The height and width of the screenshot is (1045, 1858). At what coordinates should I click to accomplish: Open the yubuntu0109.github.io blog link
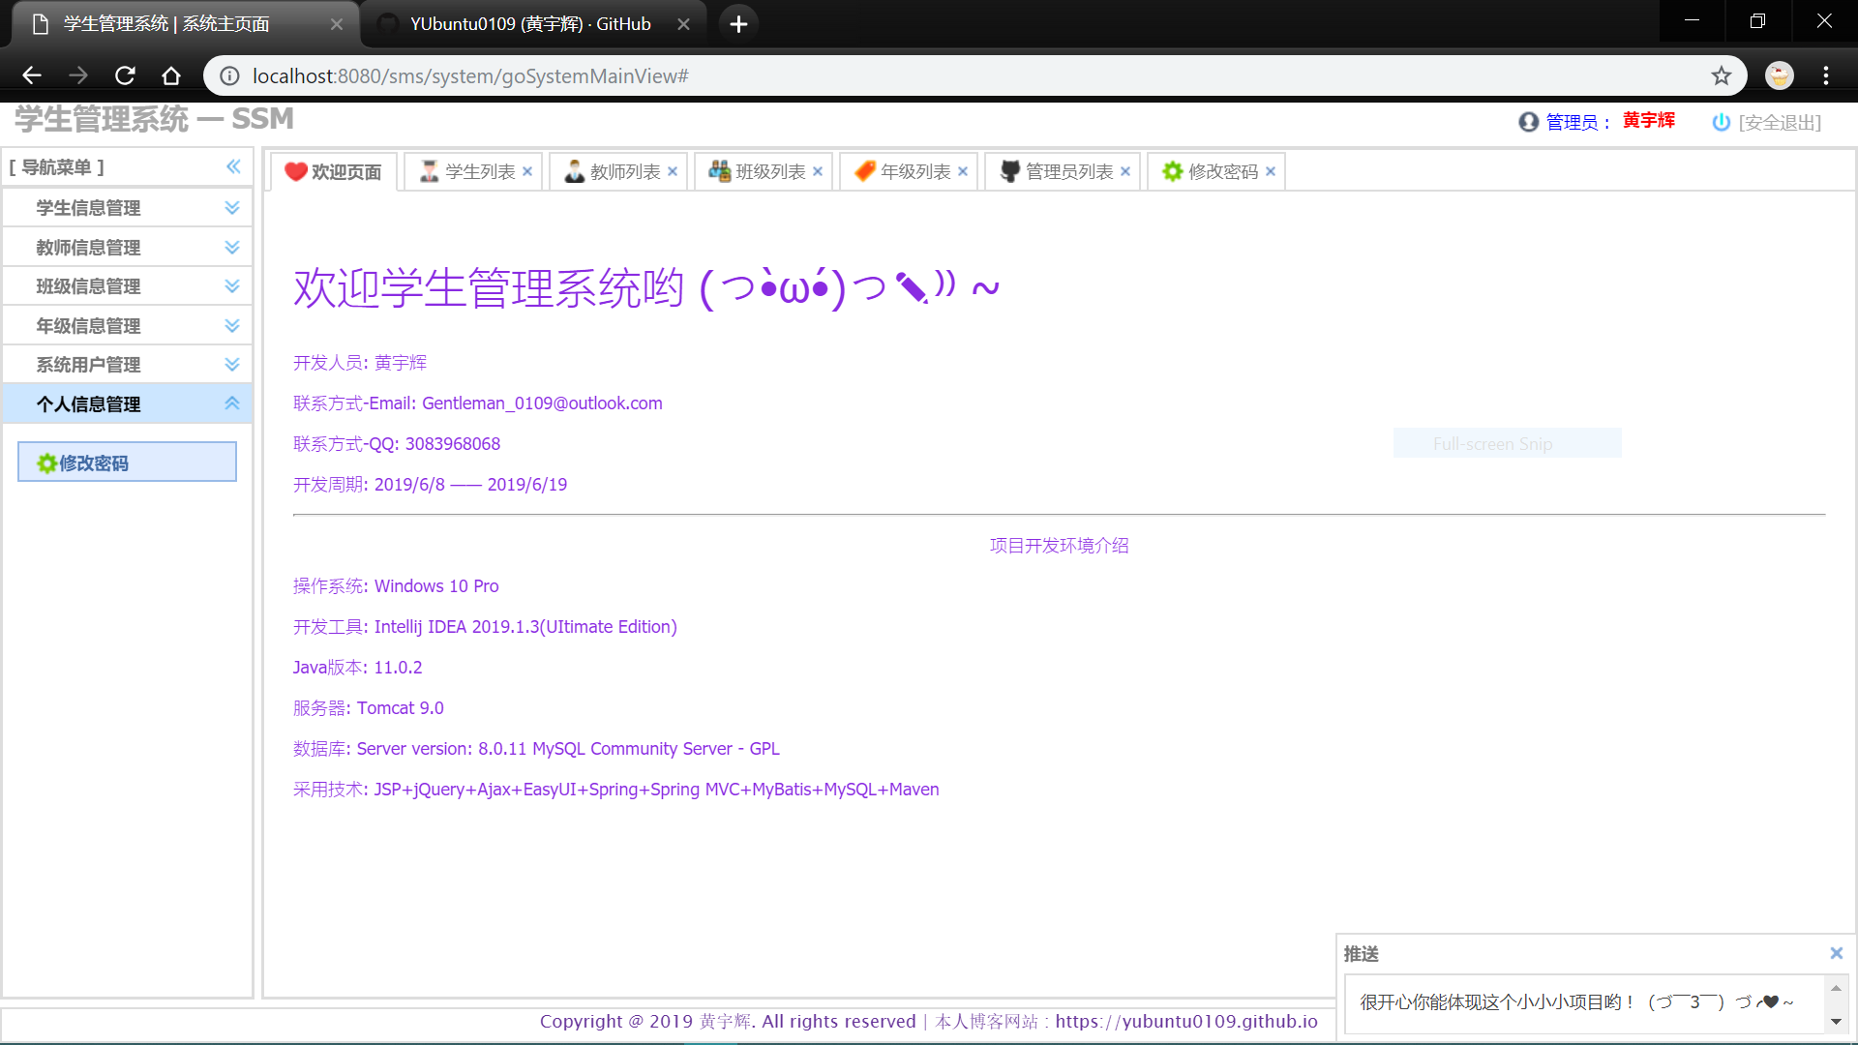coord(1185,1021)
